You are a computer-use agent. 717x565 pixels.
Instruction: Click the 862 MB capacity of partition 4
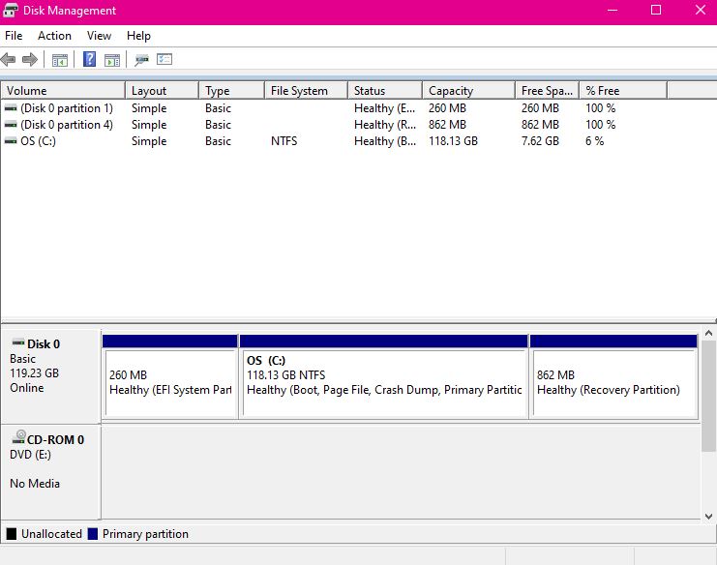tap(447, 125)
